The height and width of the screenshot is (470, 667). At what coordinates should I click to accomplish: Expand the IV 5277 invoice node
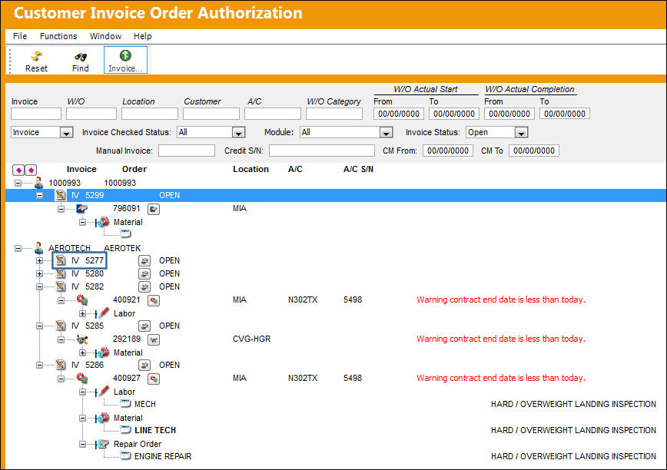[x=39, y=260]
